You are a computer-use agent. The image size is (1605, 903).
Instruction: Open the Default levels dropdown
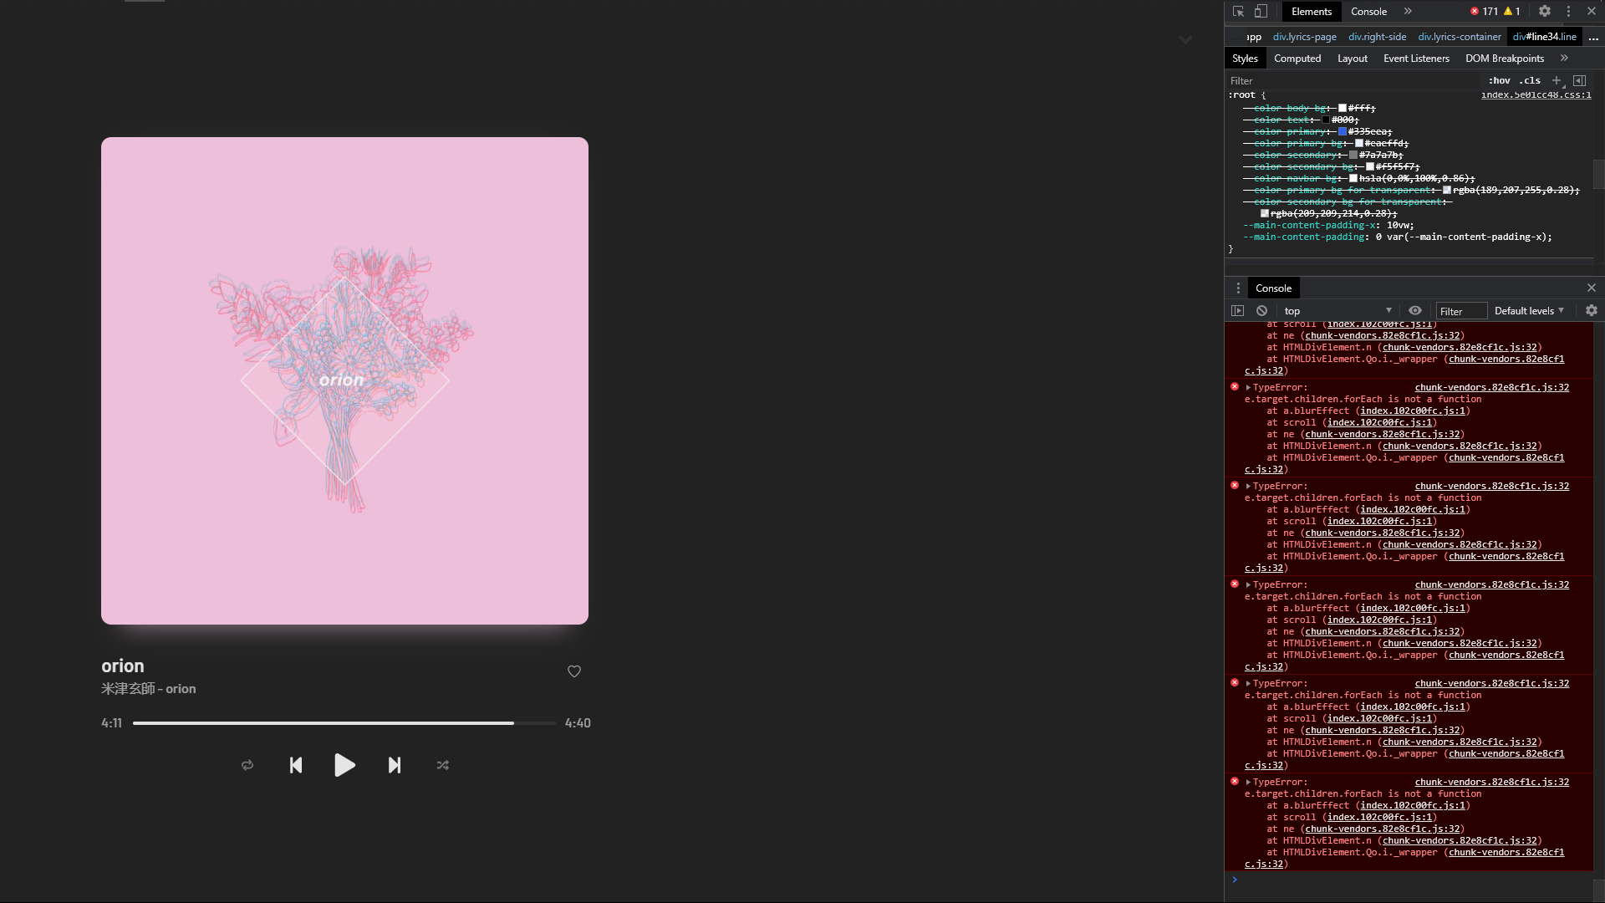coord(1529,311)
